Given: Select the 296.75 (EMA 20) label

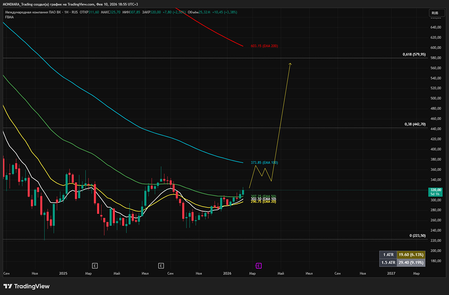Looking at the screenshot, I should click(264, 202).
